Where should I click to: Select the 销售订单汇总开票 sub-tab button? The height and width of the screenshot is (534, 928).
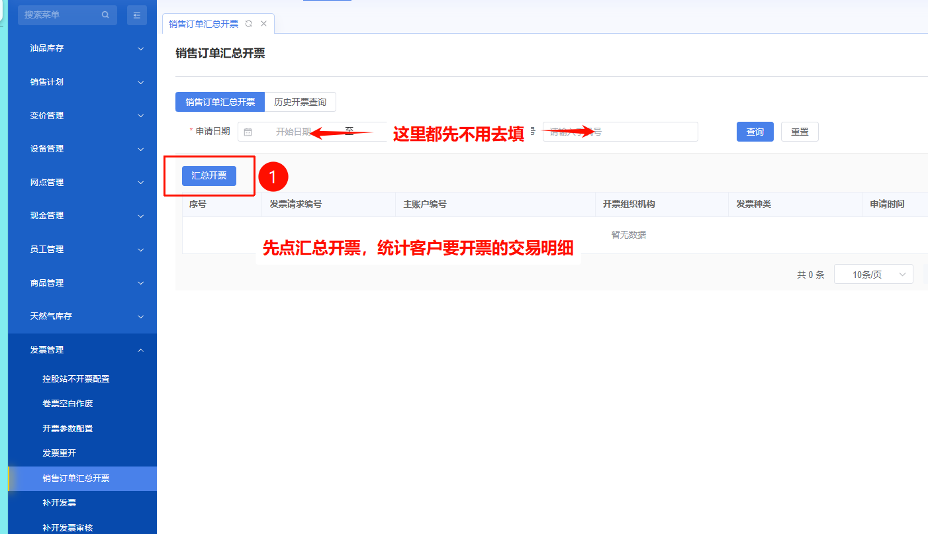tap(220, 102)
